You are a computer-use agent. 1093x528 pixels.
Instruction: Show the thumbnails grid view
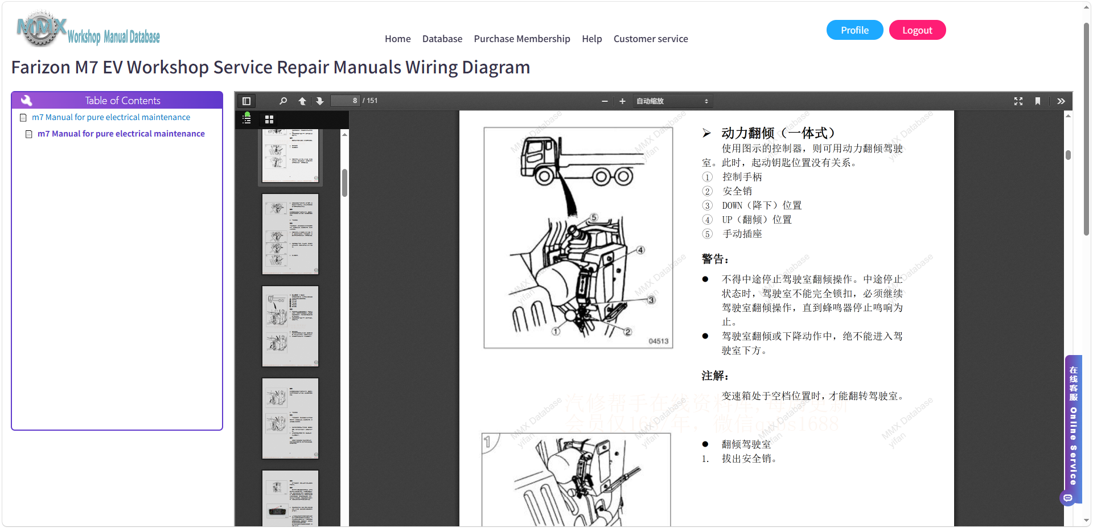[x=269, y=119]
